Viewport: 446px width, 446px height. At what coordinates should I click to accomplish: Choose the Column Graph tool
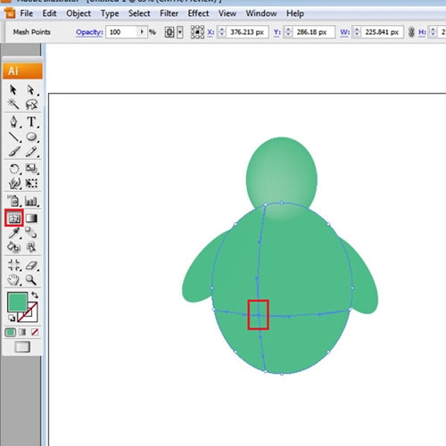coord(31,202)
